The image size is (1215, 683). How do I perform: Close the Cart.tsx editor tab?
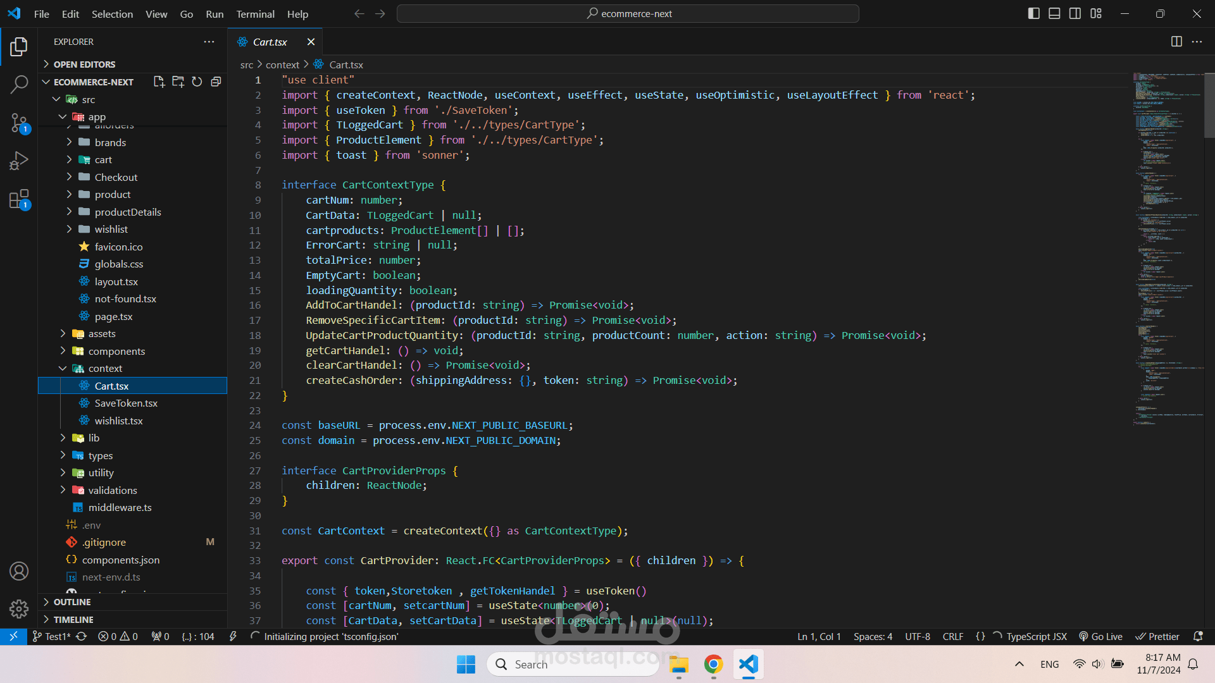click(311, 42)
